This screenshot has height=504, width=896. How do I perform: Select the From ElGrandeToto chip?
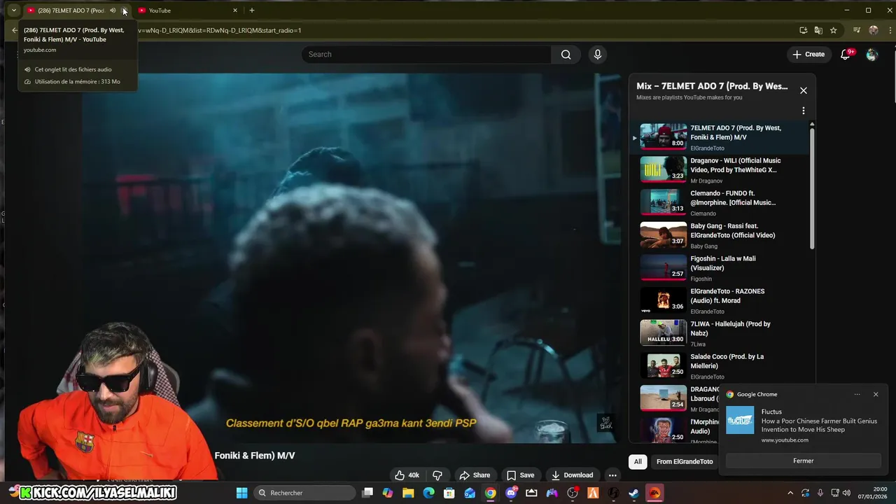685,461
